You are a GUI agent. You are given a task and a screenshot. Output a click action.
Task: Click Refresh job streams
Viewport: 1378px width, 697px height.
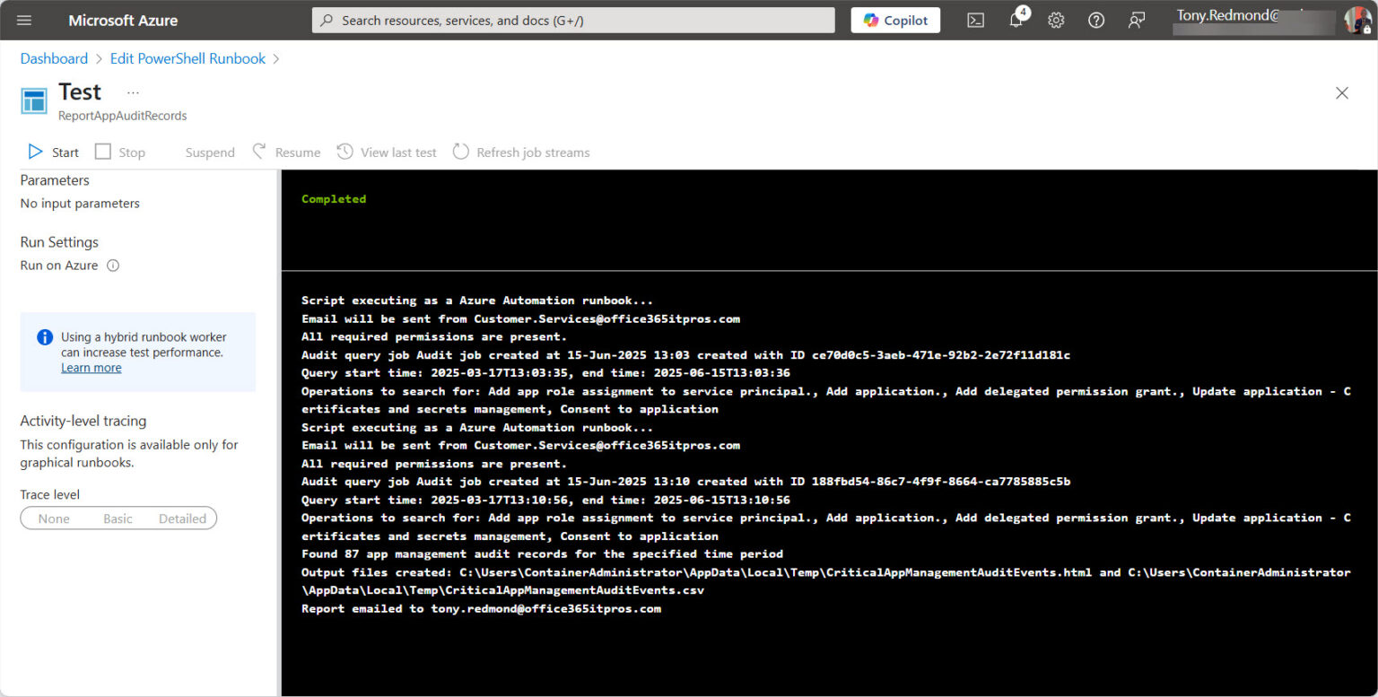pyautogui.click(x=521, y=152)
